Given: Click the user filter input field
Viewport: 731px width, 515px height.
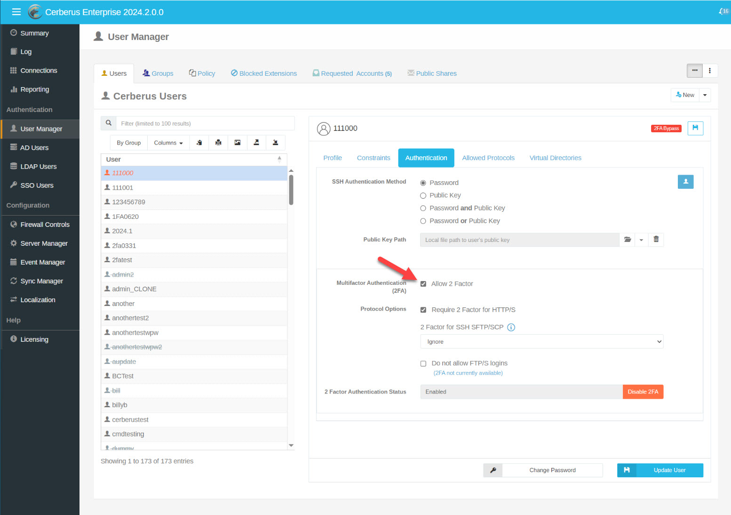Looking at the screenshot, I should 205,123.
